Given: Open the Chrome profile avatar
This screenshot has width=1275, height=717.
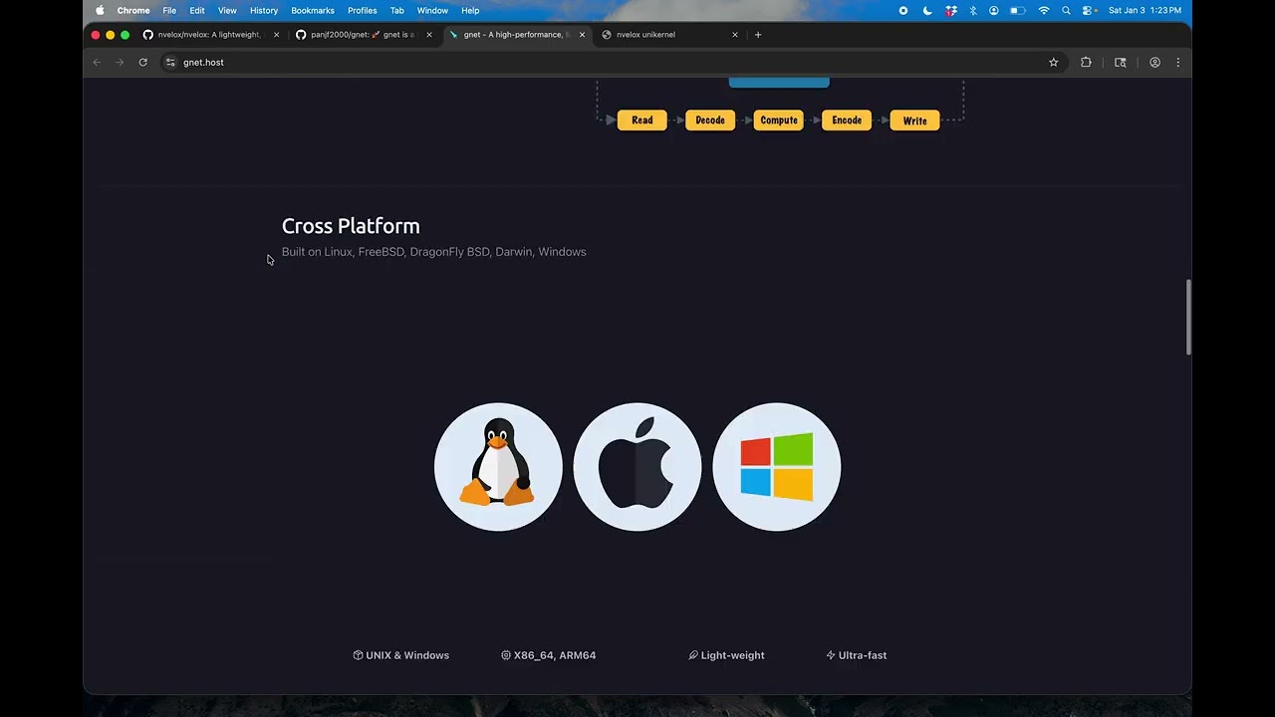Looking at the screenshot, I should [1154, 62].
